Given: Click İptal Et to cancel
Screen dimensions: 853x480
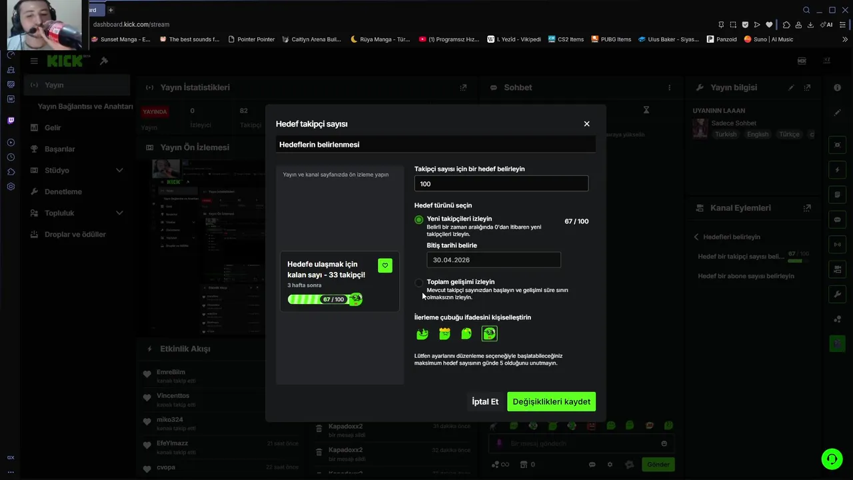Looking at the screenshot, I should coord(485,402).
